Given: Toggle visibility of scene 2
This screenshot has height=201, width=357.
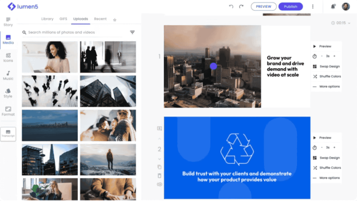Looking at the screenshot, I should point(160,184).
